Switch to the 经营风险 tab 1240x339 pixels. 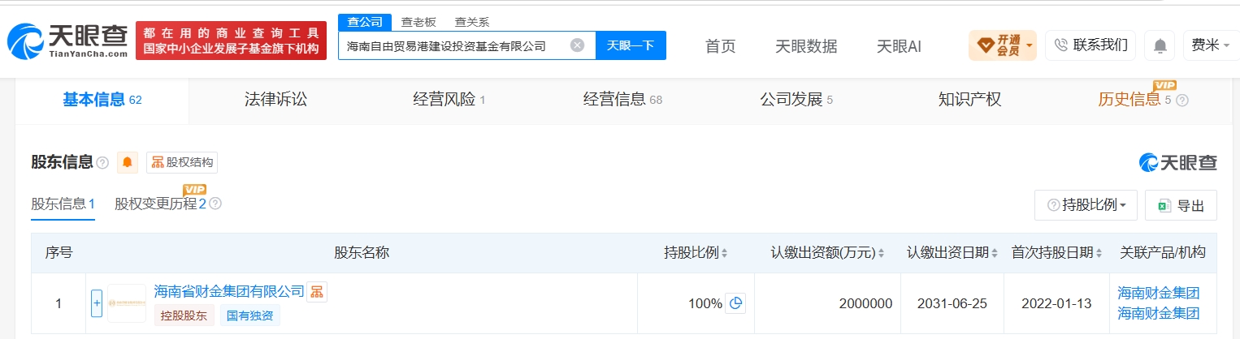(449, 100)
